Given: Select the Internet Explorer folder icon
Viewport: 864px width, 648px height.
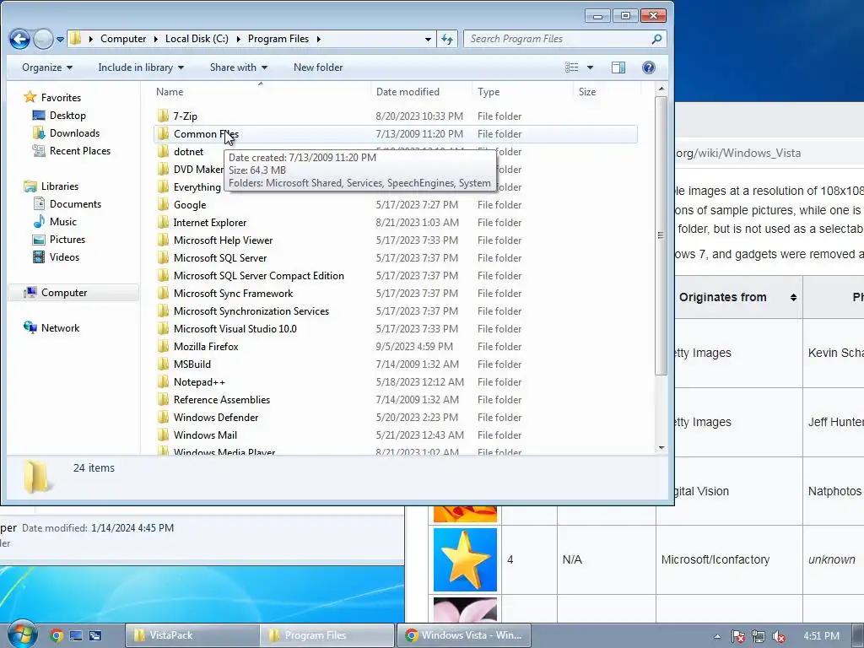Looking at the screenshot, I should pos(163,222).
